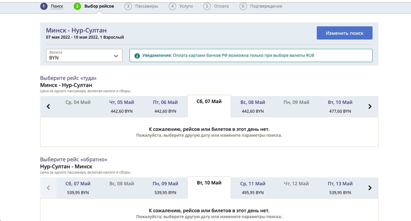Viewport: 411px width, 221px height.
Task: Click next arrow in return date strip
Action: click(370, 188)
